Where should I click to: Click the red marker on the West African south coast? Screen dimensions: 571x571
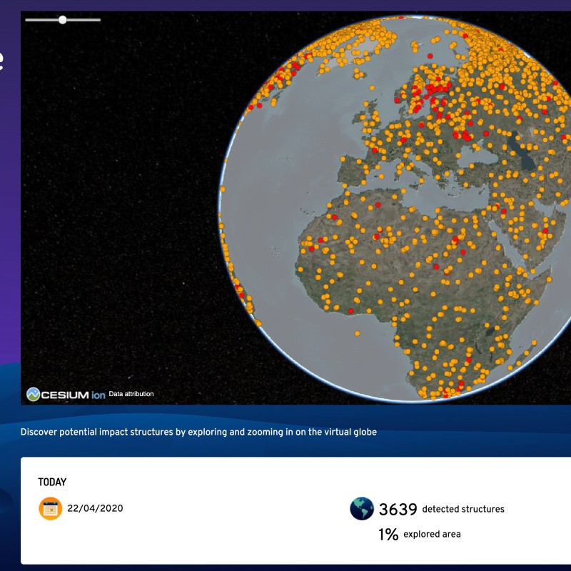tap(350, 311)
